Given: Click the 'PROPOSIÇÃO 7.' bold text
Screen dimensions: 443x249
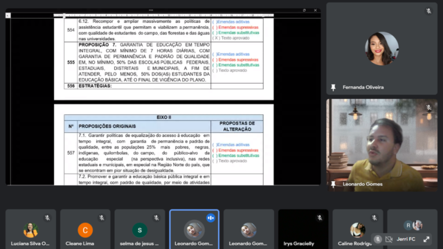Looking at the screenshot, I should coord(97,45).
